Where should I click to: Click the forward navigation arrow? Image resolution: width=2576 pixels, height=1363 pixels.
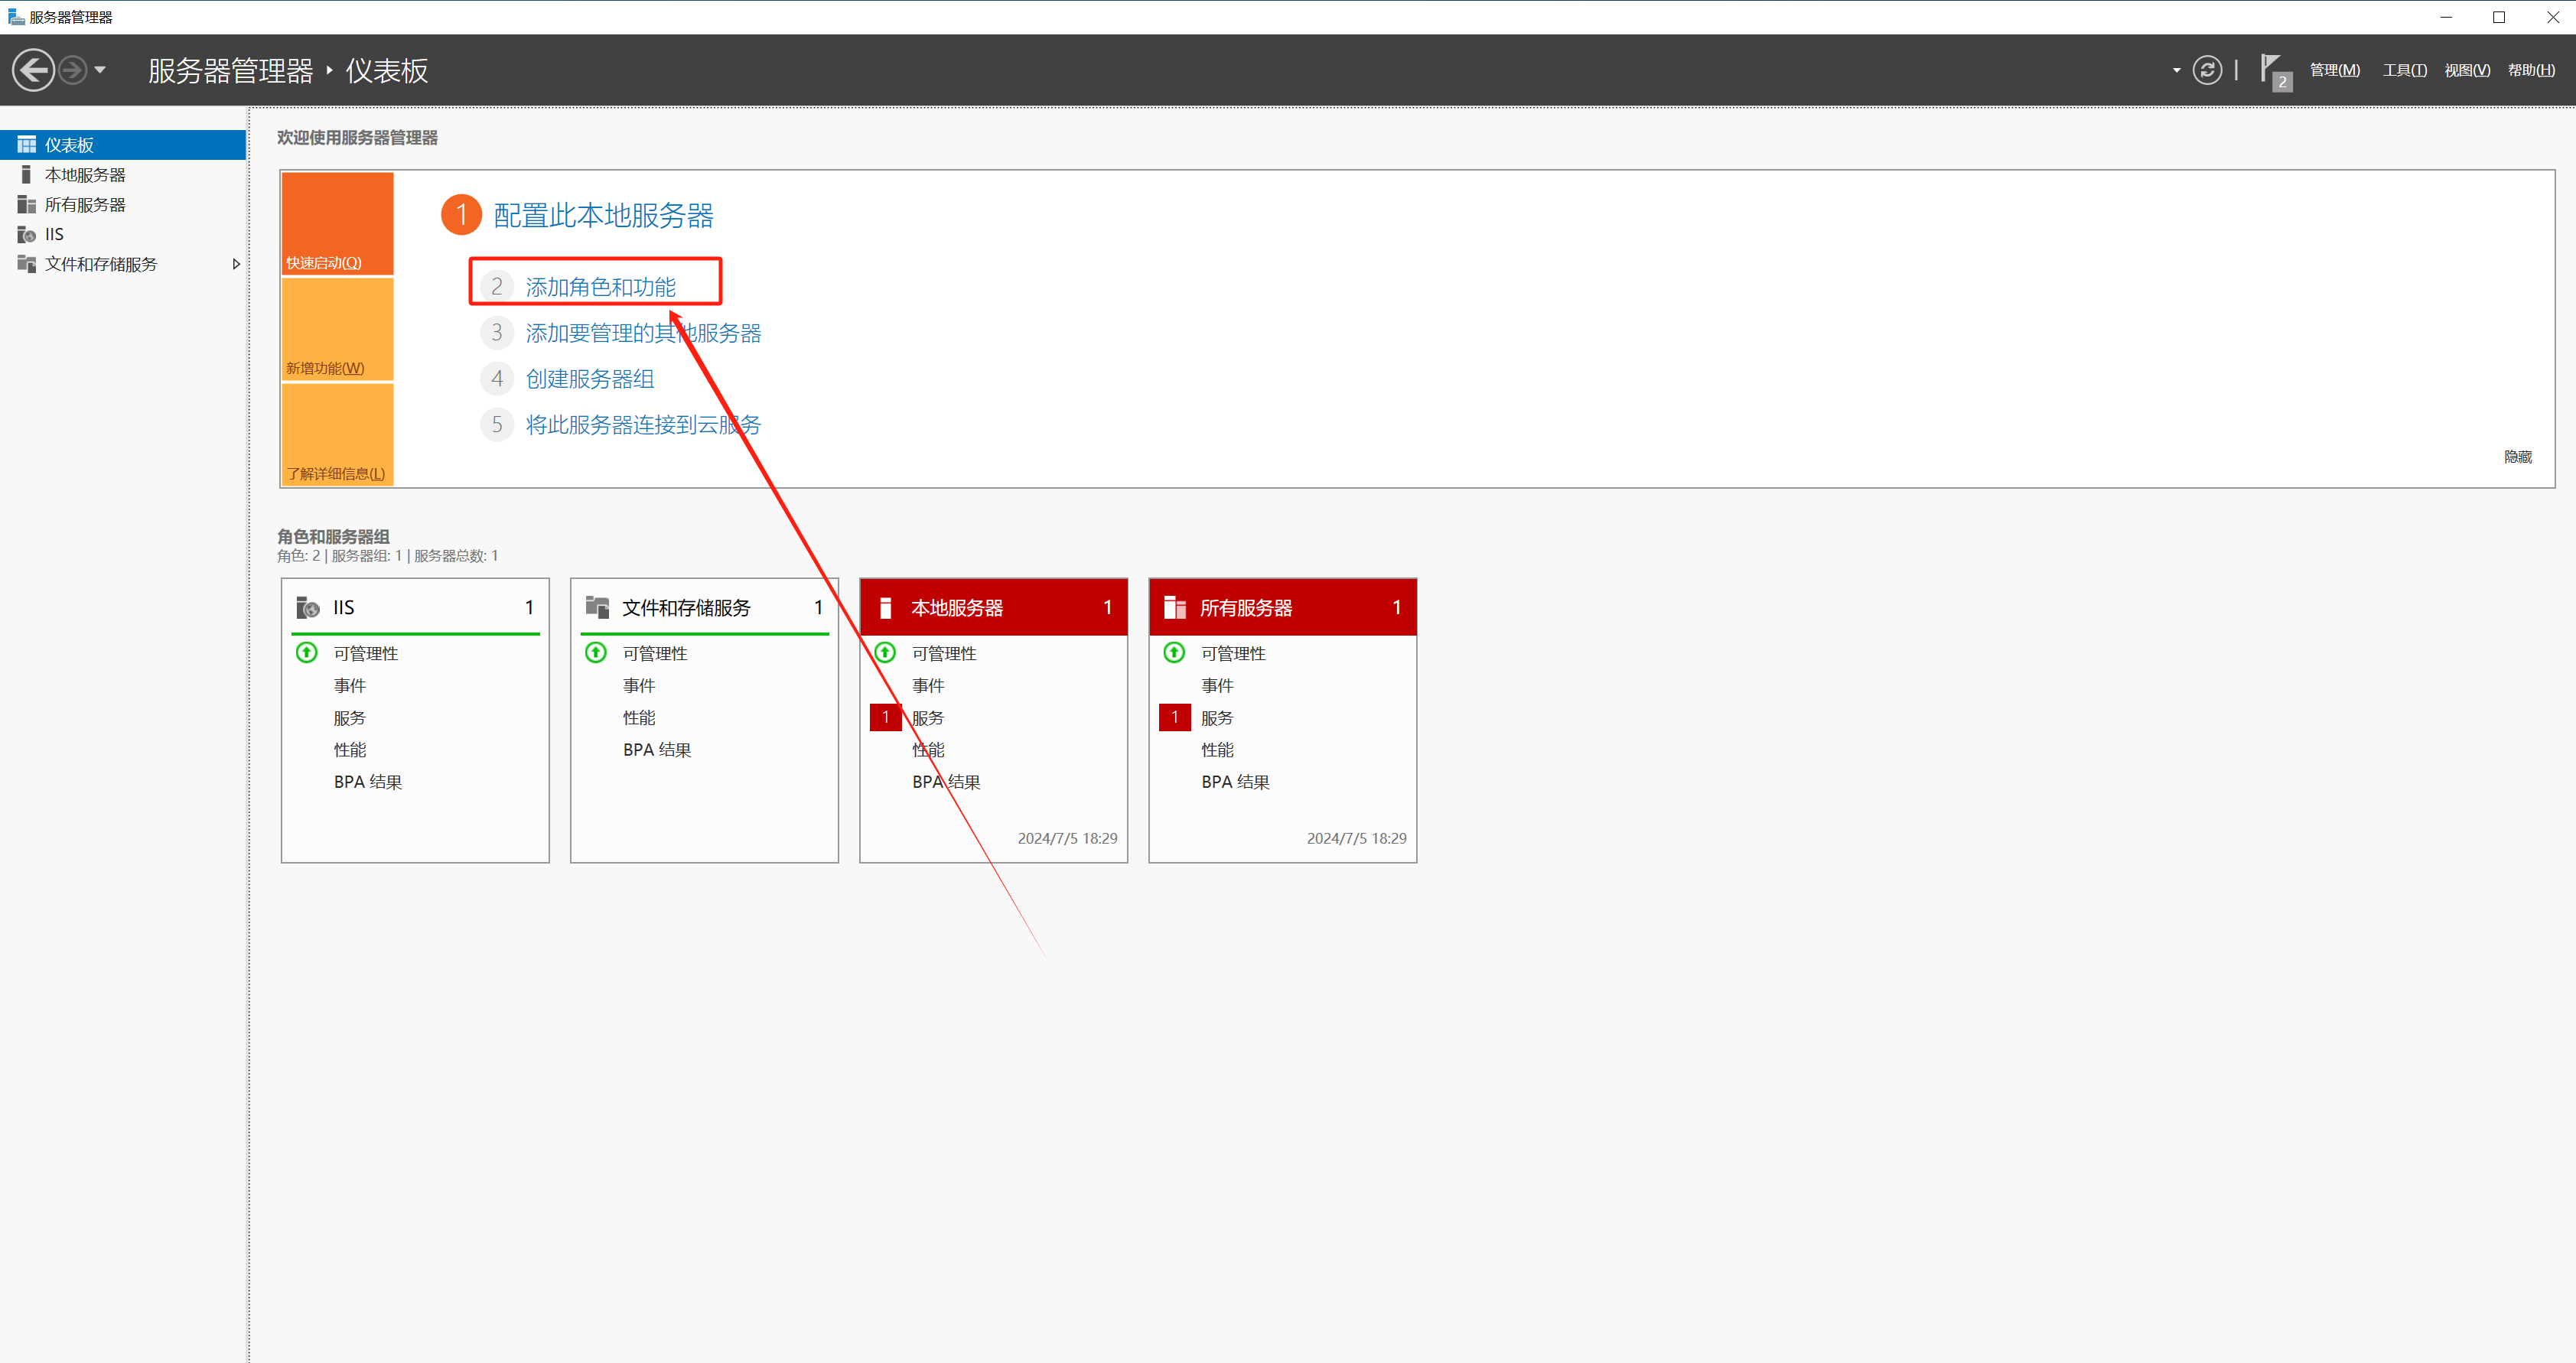pyautogui.click(x=72, y=70)
